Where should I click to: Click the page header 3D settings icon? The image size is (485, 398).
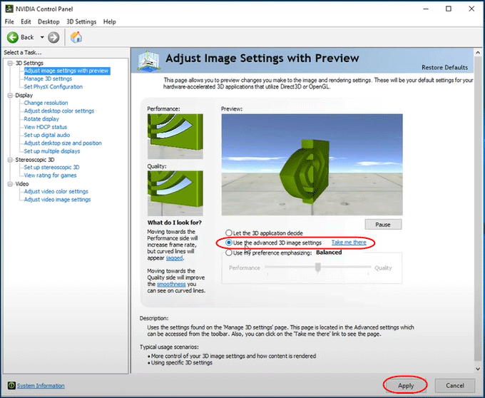click(149, 61)
